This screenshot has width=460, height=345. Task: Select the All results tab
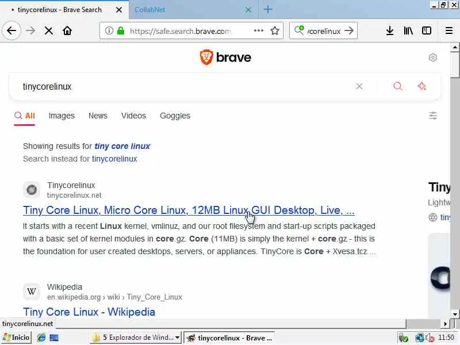[x=25, y=116]
